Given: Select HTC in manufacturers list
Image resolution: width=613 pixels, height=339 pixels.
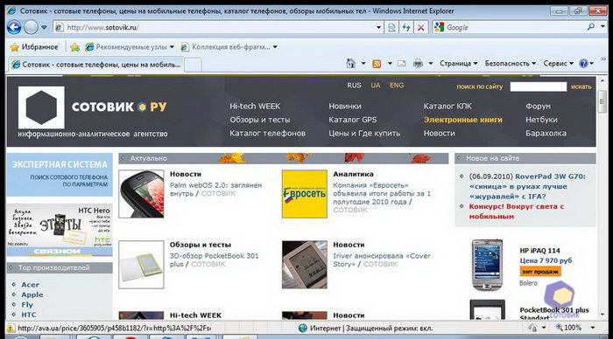Looking at the screenshot, I should pyautogui.click(x=29, y=315).
